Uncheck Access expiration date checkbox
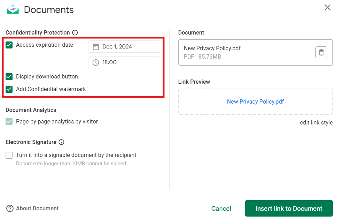The image size is (337, 219). point(9,45)
